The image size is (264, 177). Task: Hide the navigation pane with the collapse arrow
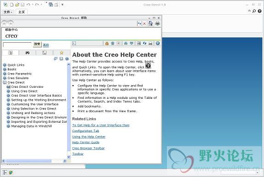[x=74, y=43]
